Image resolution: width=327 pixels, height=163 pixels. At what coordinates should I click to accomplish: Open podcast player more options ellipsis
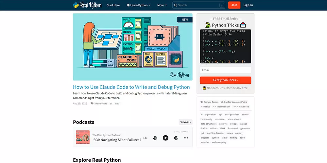(x=186, y=138)
